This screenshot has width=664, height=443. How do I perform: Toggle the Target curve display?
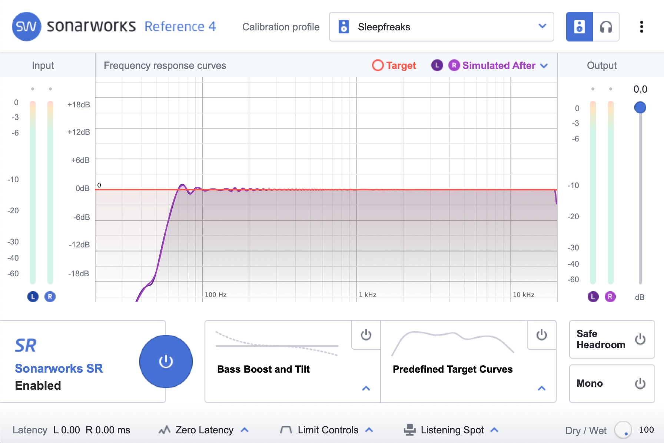pyautogui.click(x=394, y=66)
